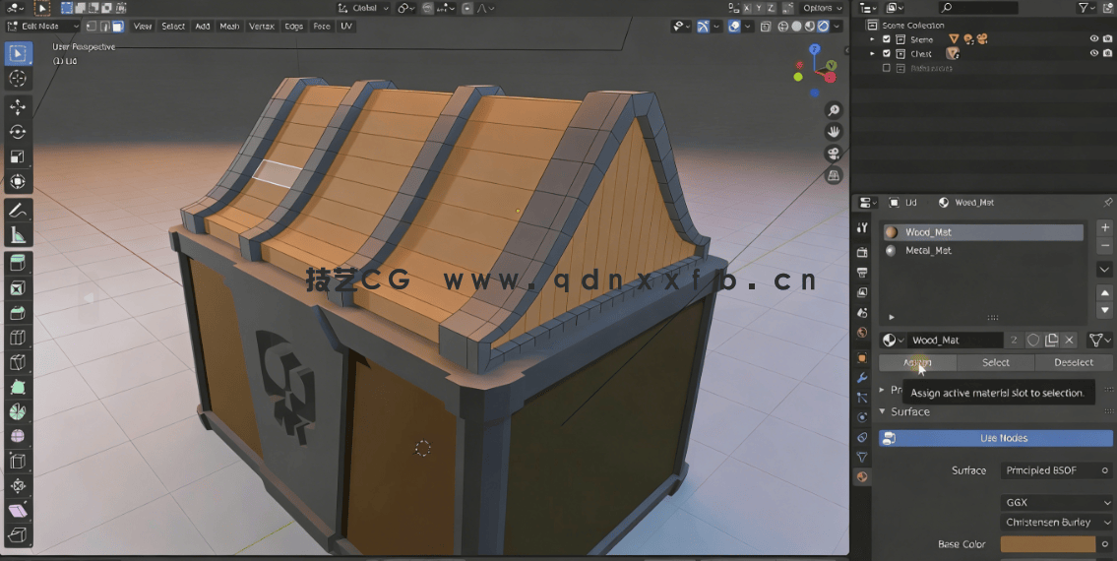Viewport: 1117px width, 561px height.
Task: Switch to solid viewport shading
Action: pyautogui.click(x=796, y=27)
